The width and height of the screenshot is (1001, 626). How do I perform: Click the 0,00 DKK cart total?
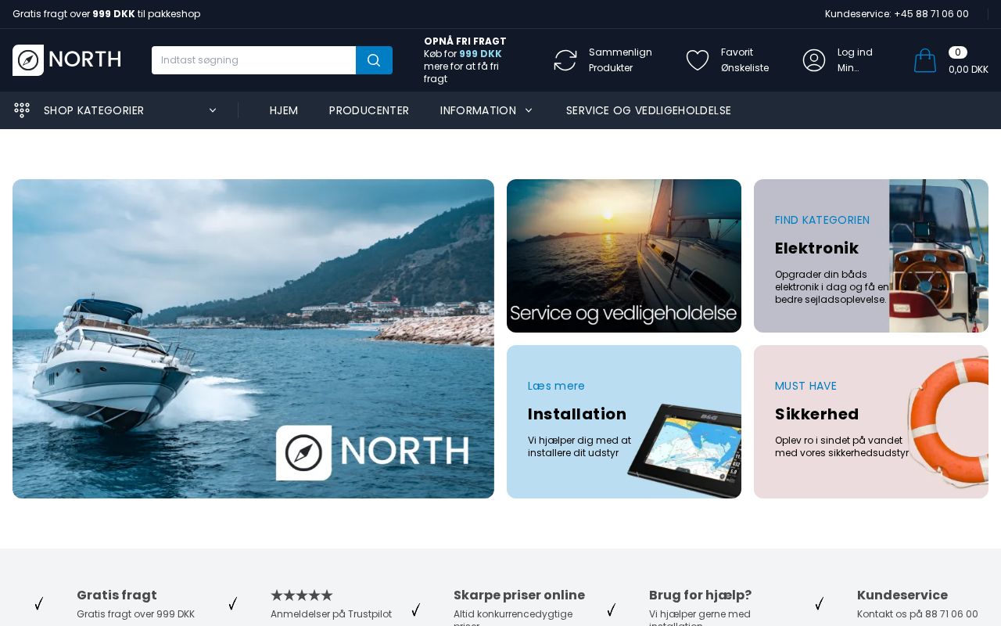click(968, 69)
